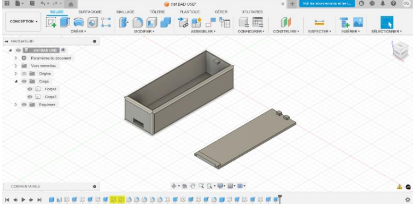Select the Combine tool in Modifier

pos(166,22)
